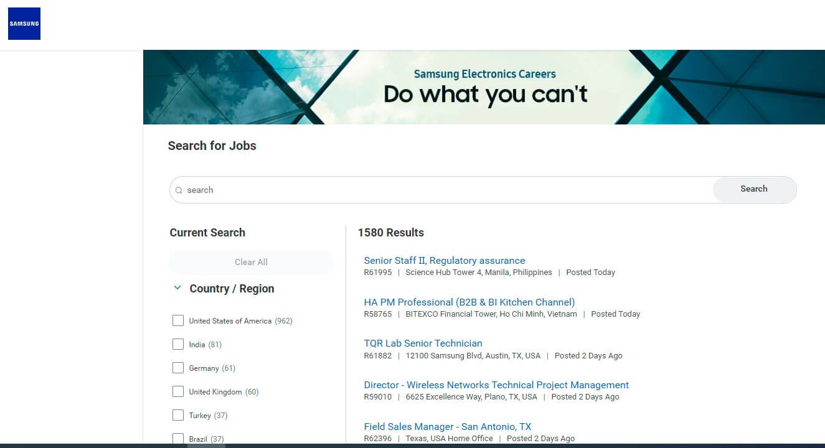Check the Turkey country filter

[178, 415]
